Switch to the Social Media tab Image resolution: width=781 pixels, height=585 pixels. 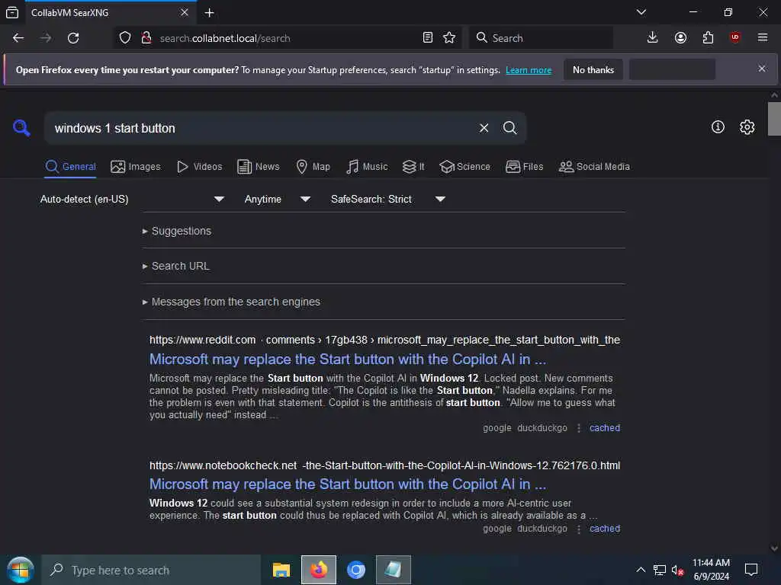point(594,167)
